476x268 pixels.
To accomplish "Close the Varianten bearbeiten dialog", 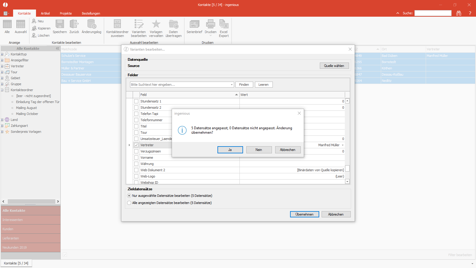I will (x=350, y=49).
